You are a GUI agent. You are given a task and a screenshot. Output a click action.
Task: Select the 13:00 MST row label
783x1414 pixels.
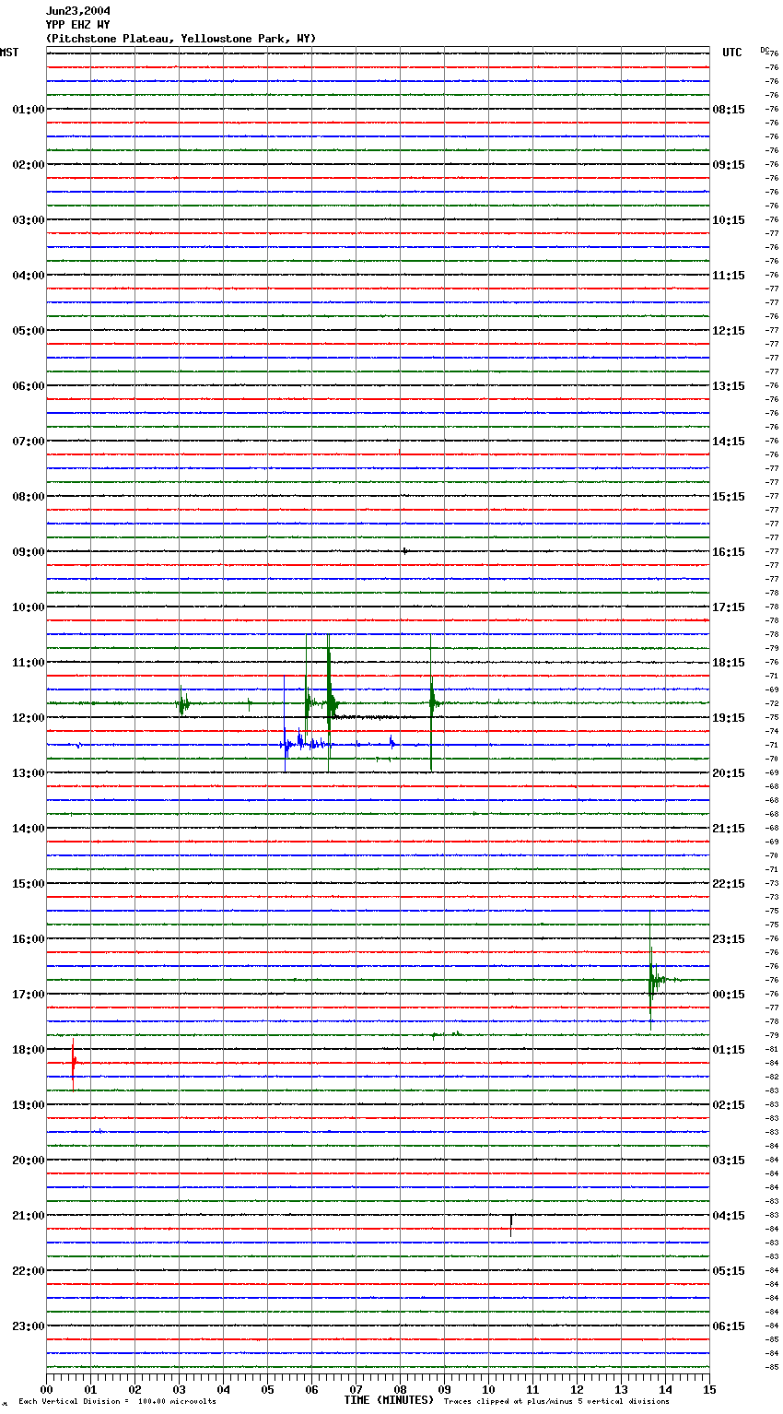pyautogui.click(x=28, y=772)
